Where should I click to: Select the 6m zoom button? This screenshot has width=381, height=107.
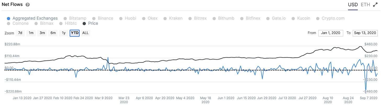pyautogui.click(x=53, y=33)
